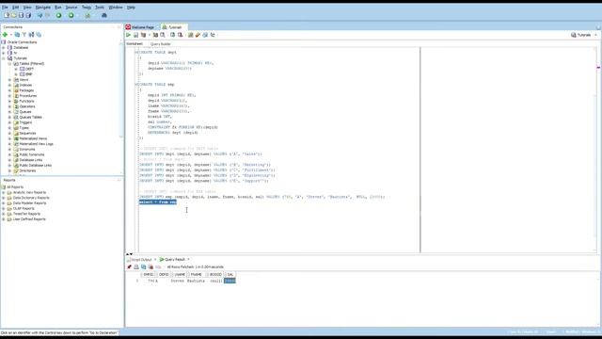This screenshot has width=602, height=339.
Task: Expand the Database connection node
Action: click(x=4, y=48)
